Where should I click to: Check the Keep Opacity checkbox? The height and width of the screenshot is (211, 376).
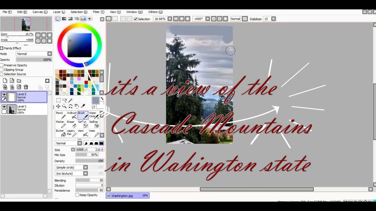[x=77, y=195]
